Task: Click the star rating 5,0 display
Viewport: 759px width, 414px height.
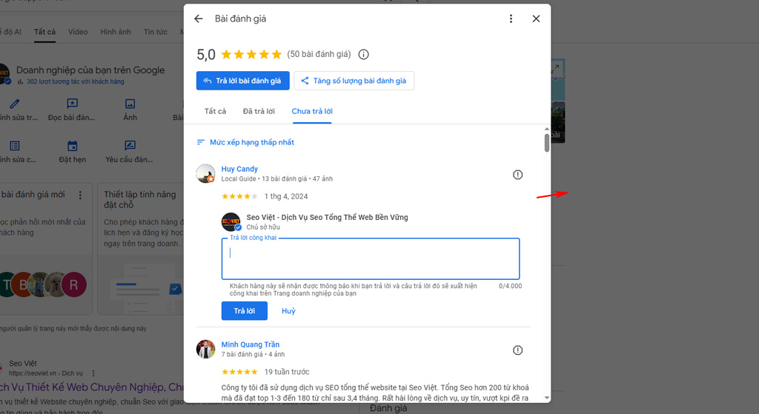Action: tap(239, 54)
